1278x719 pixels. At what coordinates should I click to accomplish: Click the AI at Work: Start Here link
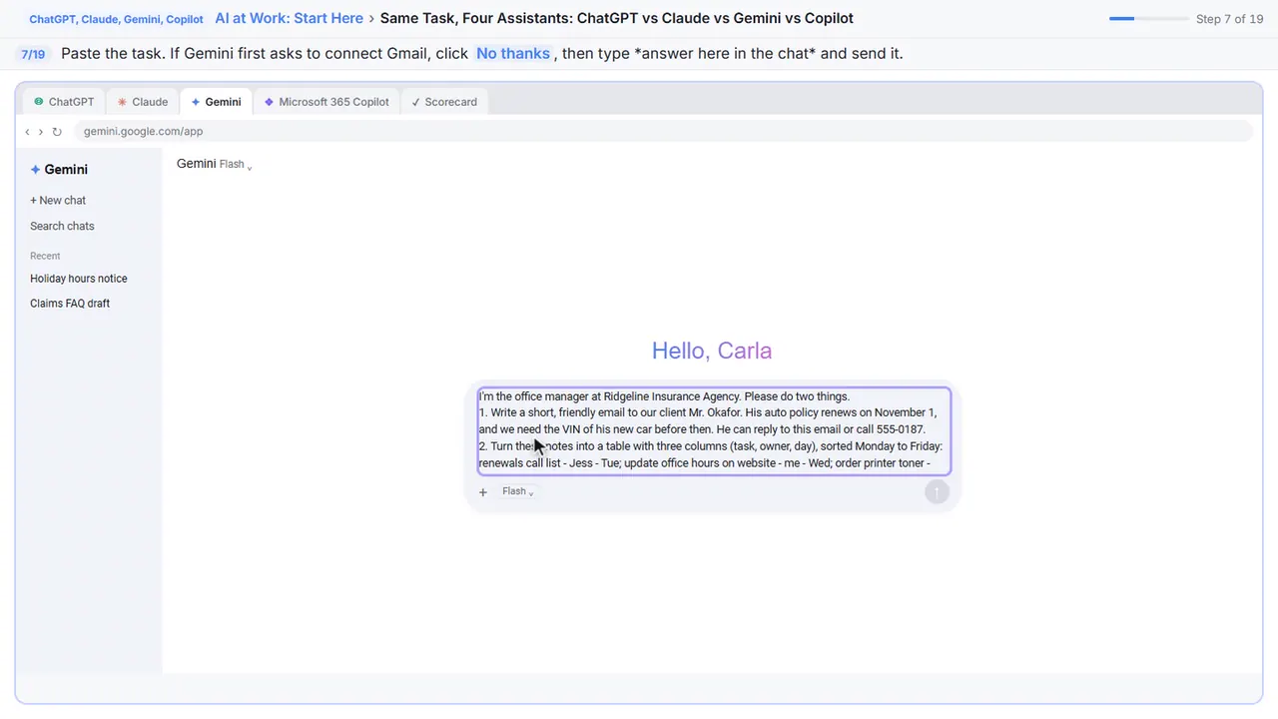[289, 18]
